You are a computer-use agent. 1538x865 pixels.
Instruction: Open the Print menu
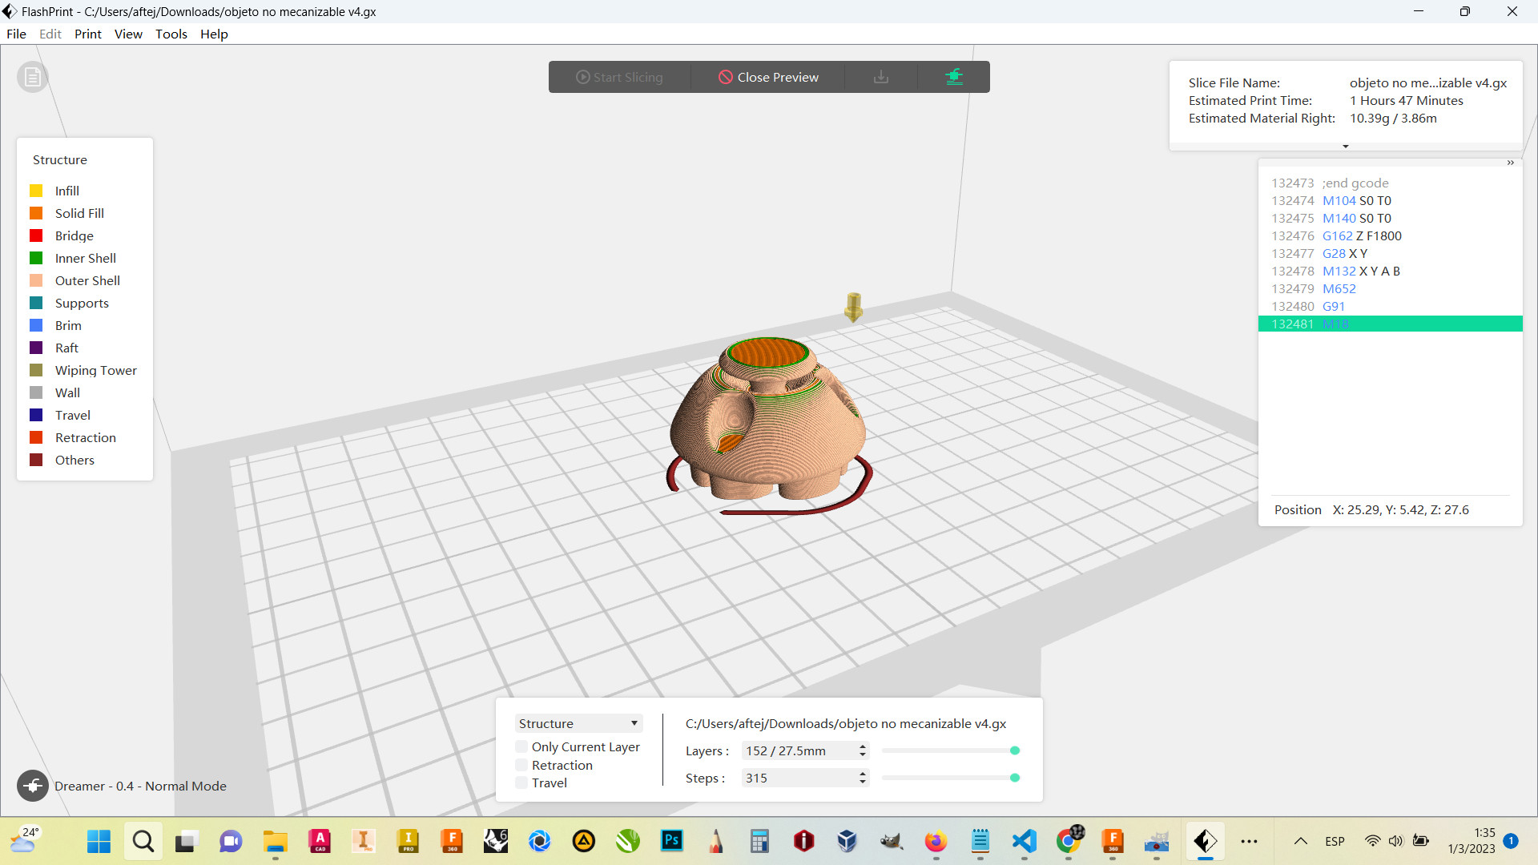(88, 34)
